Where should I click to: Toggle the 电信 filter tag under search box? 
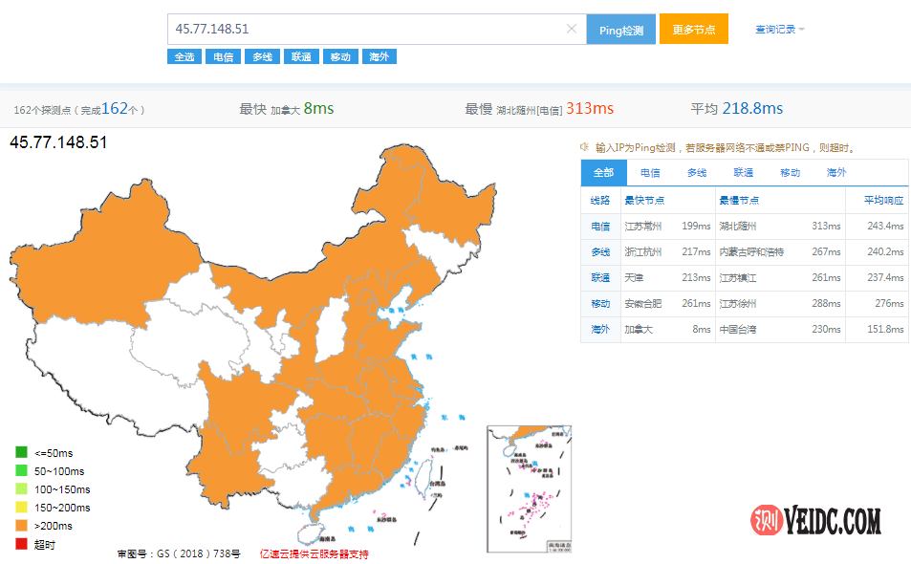point(223,56)
